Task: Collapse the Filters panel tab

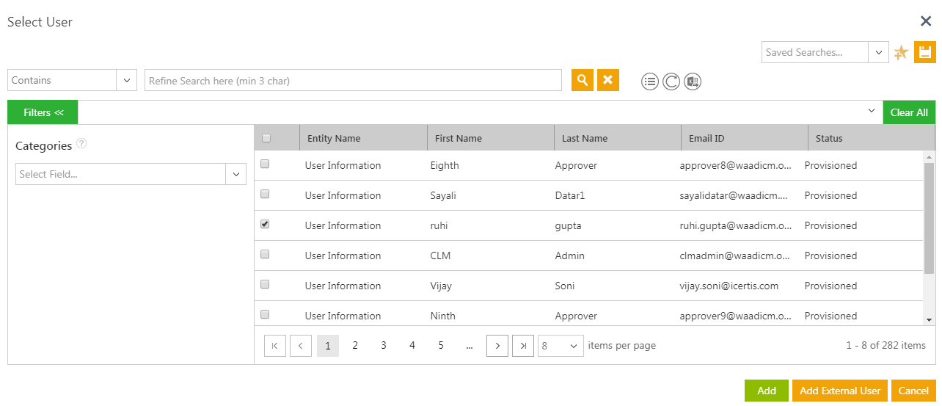Action: pos(43,112)
